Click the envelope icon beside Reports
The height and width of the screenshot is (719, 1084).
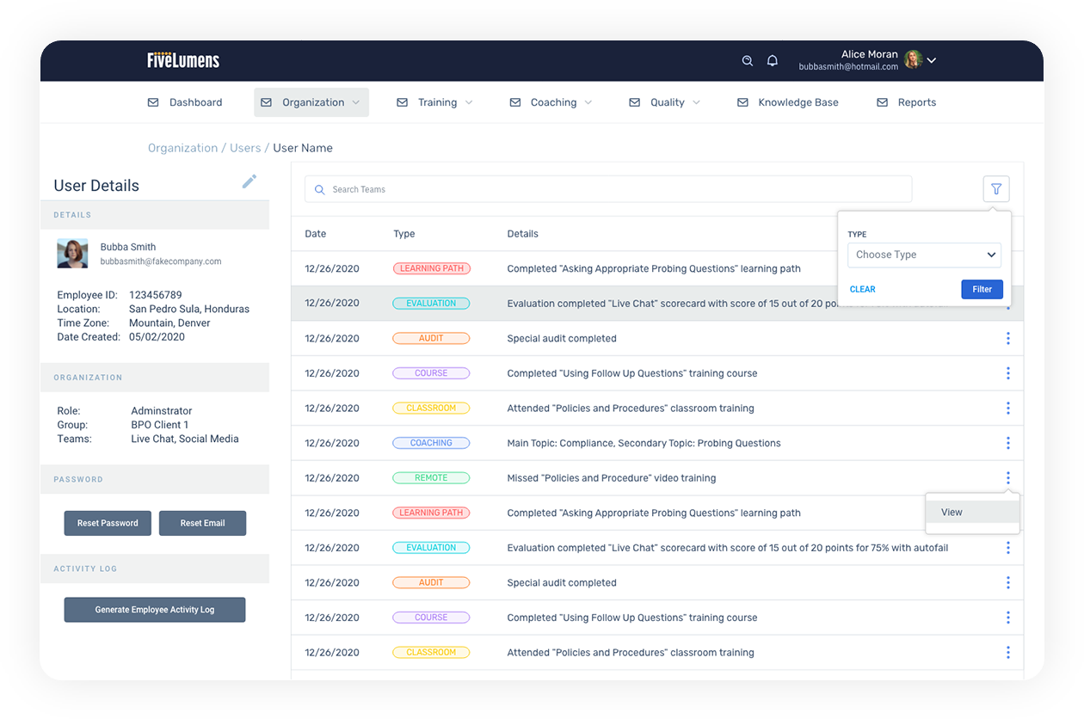(882, 102)
